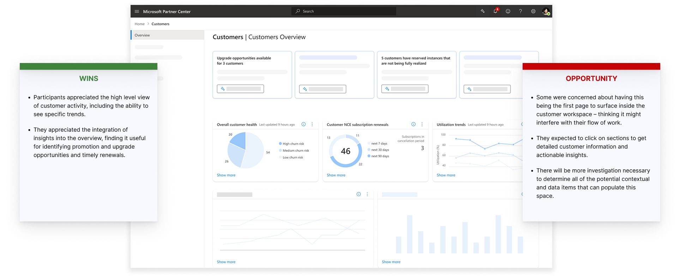This screenshot has height=277, width=680.
Task: Open more options for NCE subscription renewals
Action: pyautogui.click(x=422, y=124)
